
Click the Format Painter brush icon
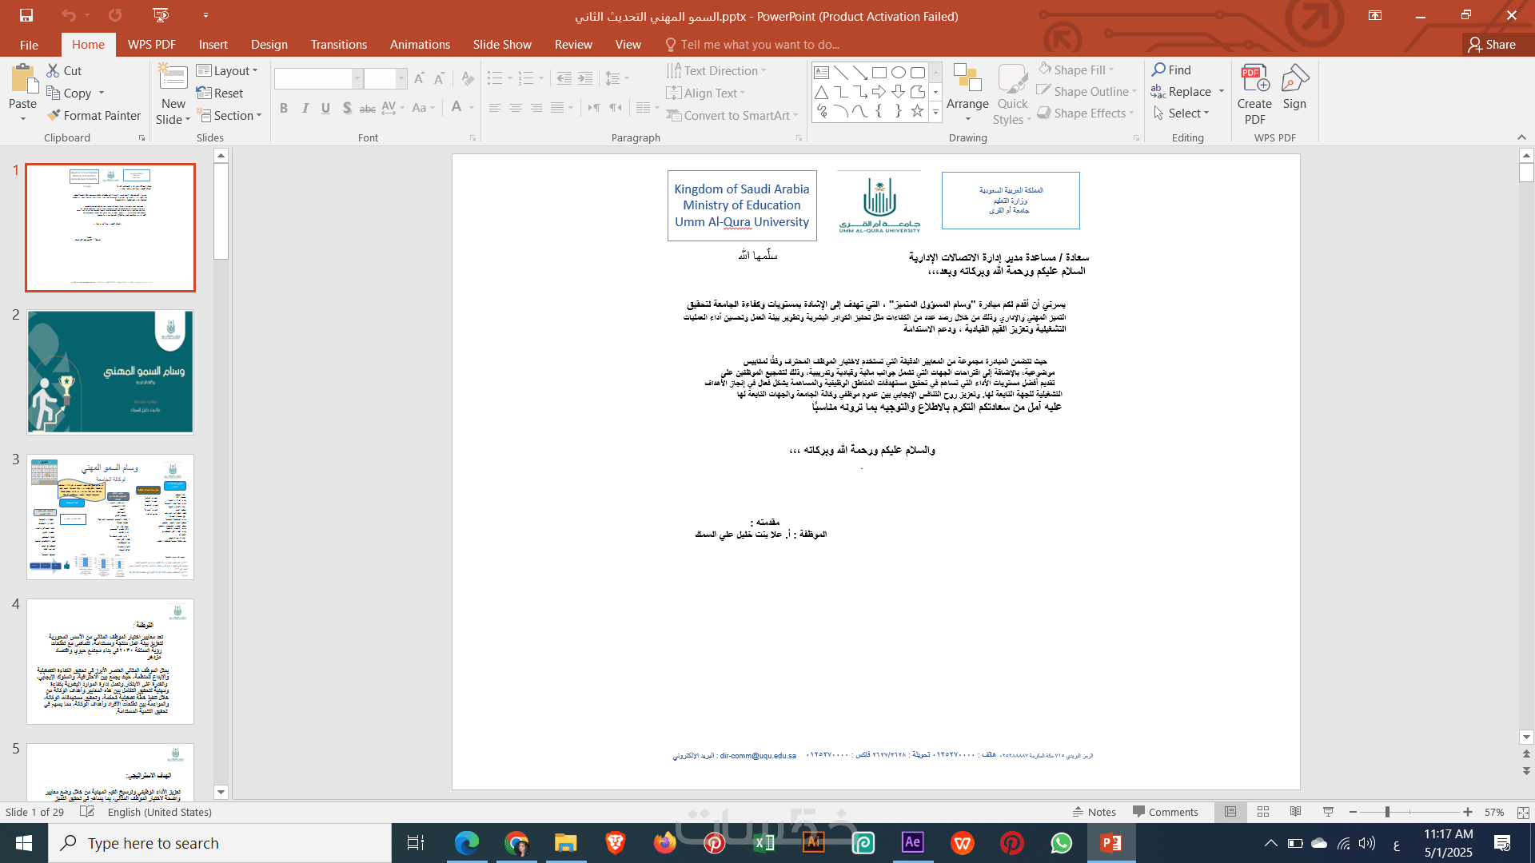tap(54, 116)
